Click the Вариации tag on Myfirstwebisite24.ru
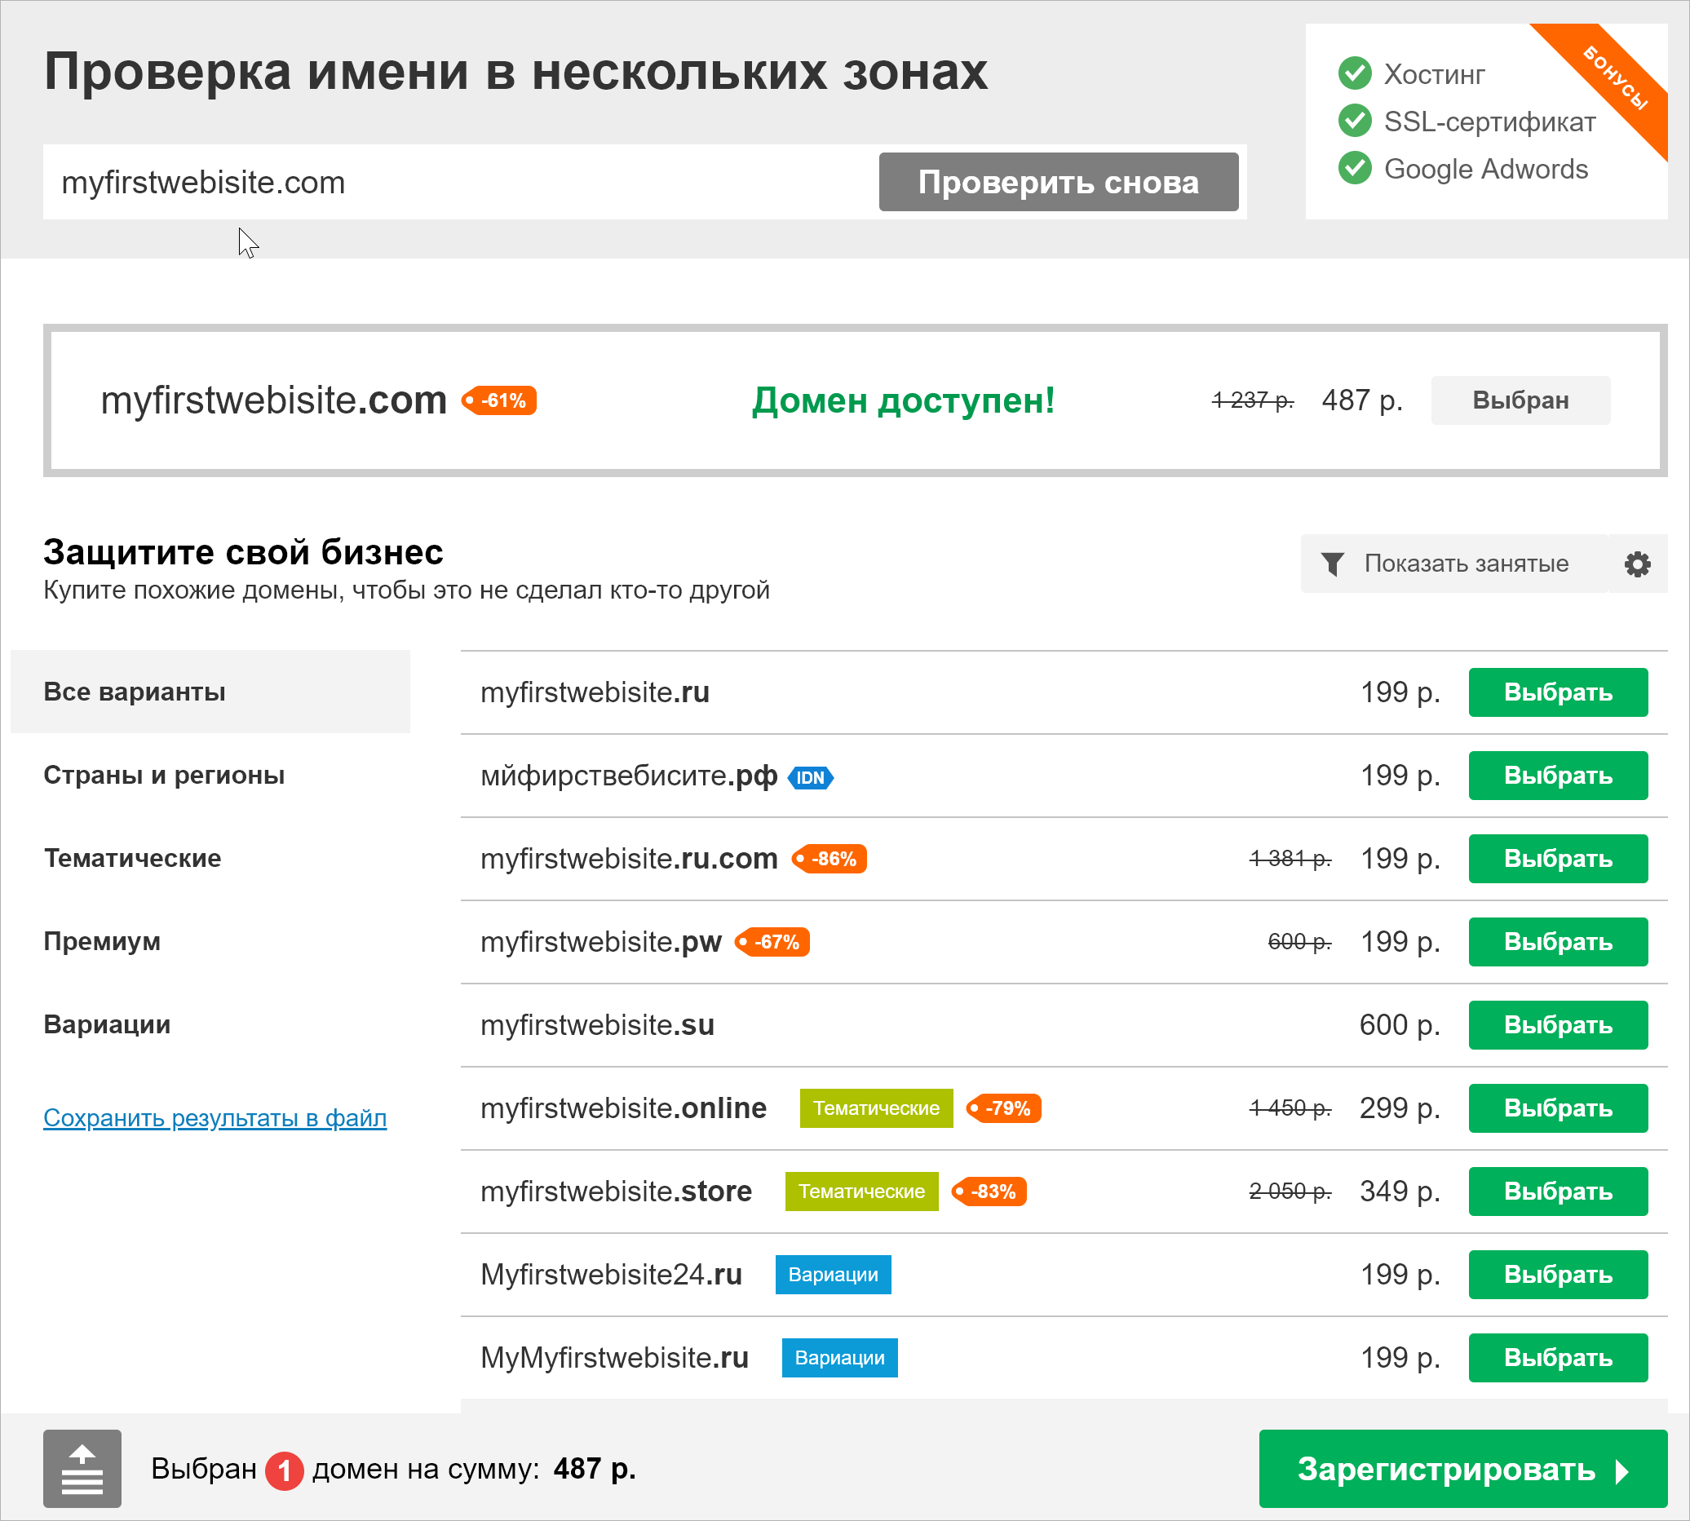 tap(833, 1275)
